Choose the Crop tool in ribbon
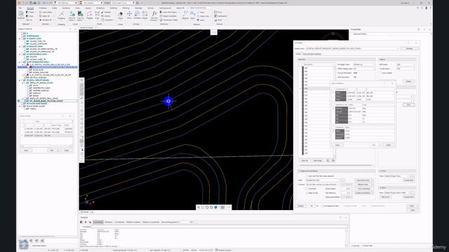Image resolution: width=449 pixels, height=252 pixels. tap(97, 15)
